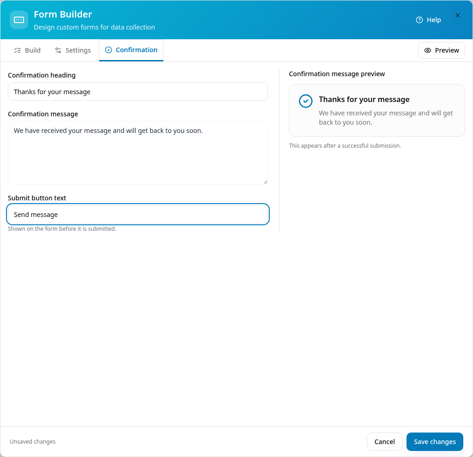The height and width of the screenshot is (457, 473).
Task: Click 'Shown on the form before it is submitted.'
Action: point(62,229)
